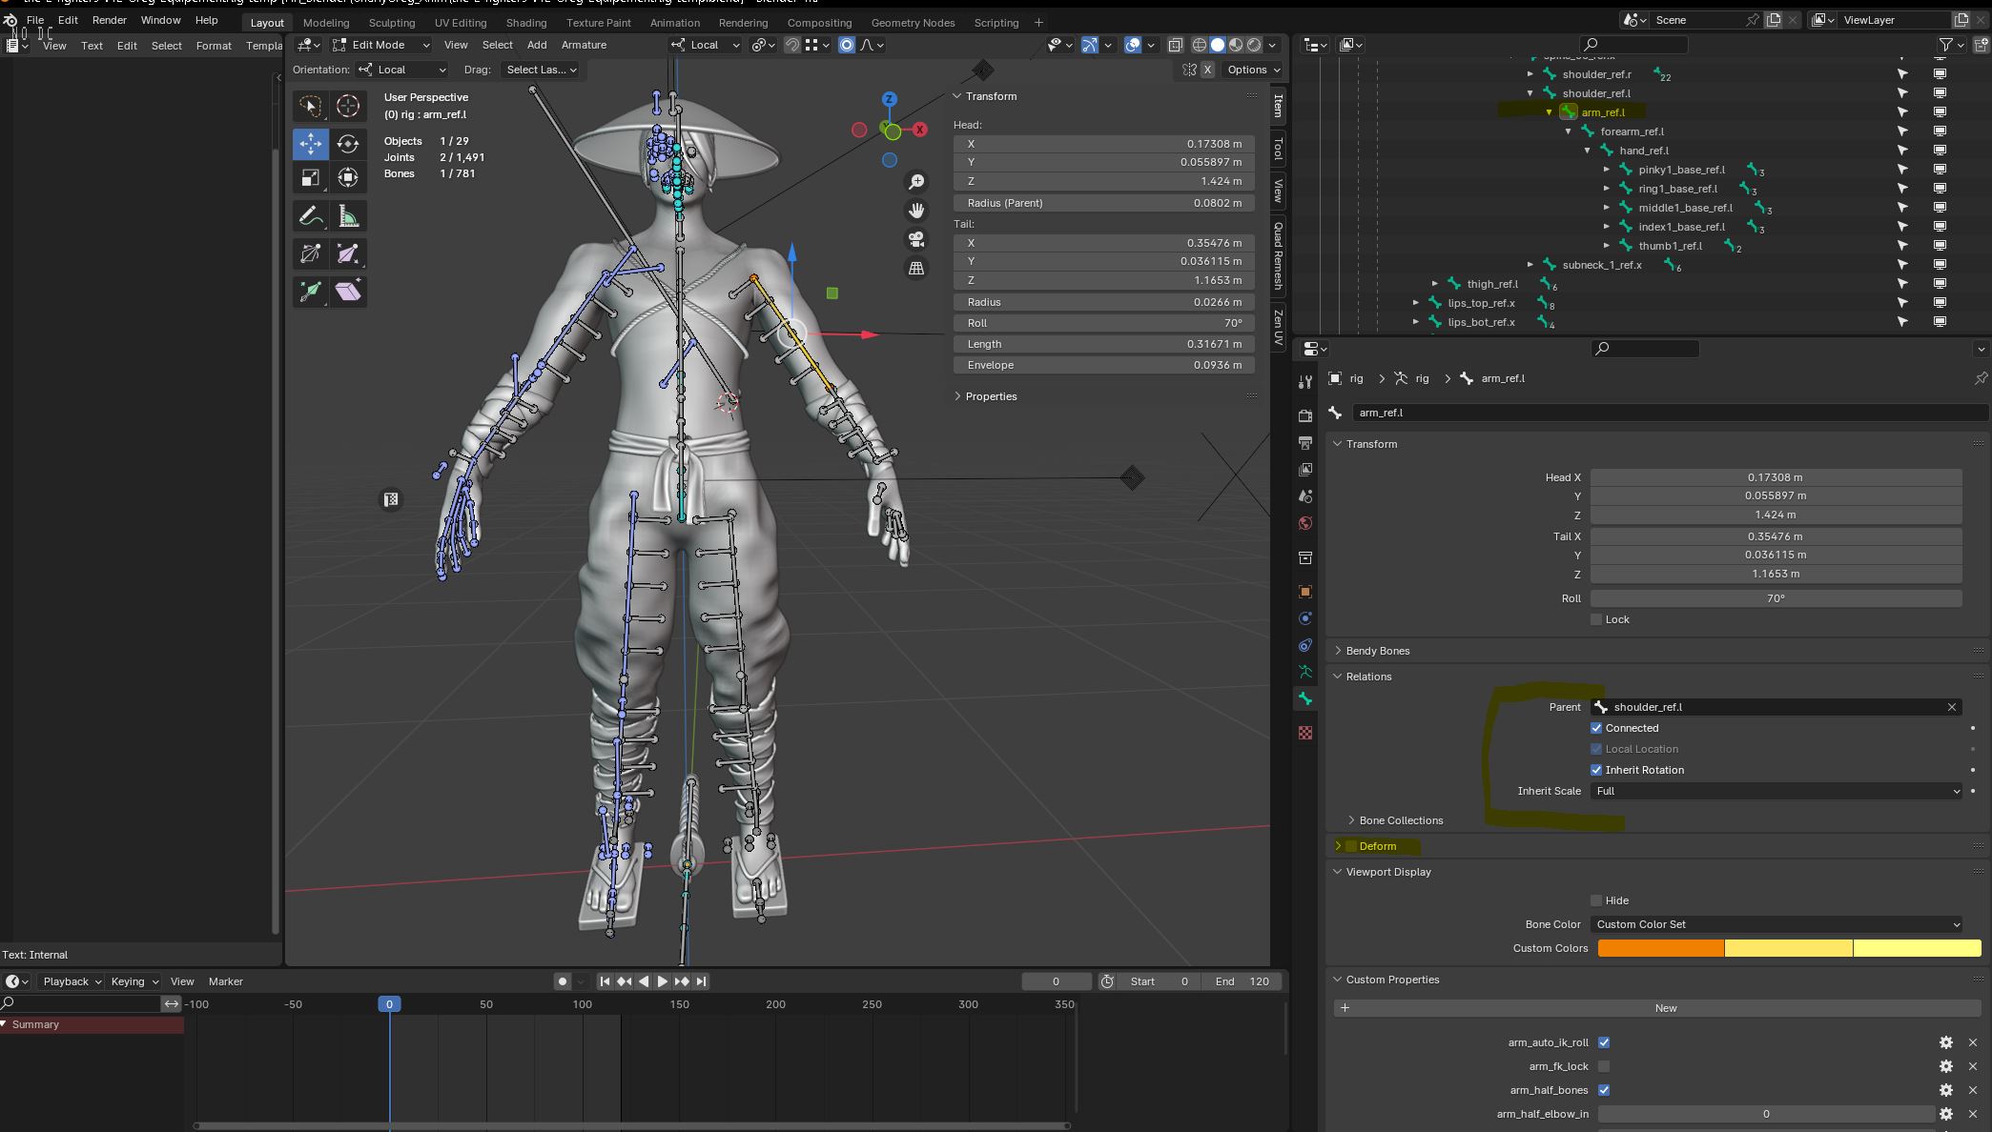Click the Roll value field in sidebar

pyautogui.click(x=1103, y=323)
